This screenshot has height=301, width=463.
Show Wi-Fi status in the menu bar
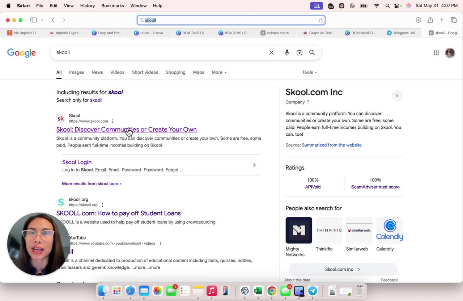(377, 6)
